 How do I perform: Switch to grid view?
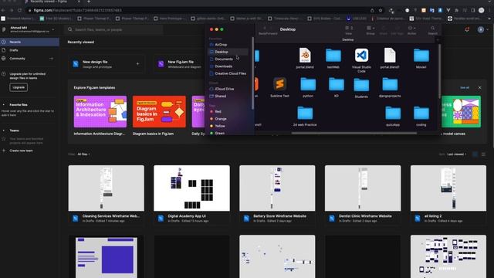475,154
